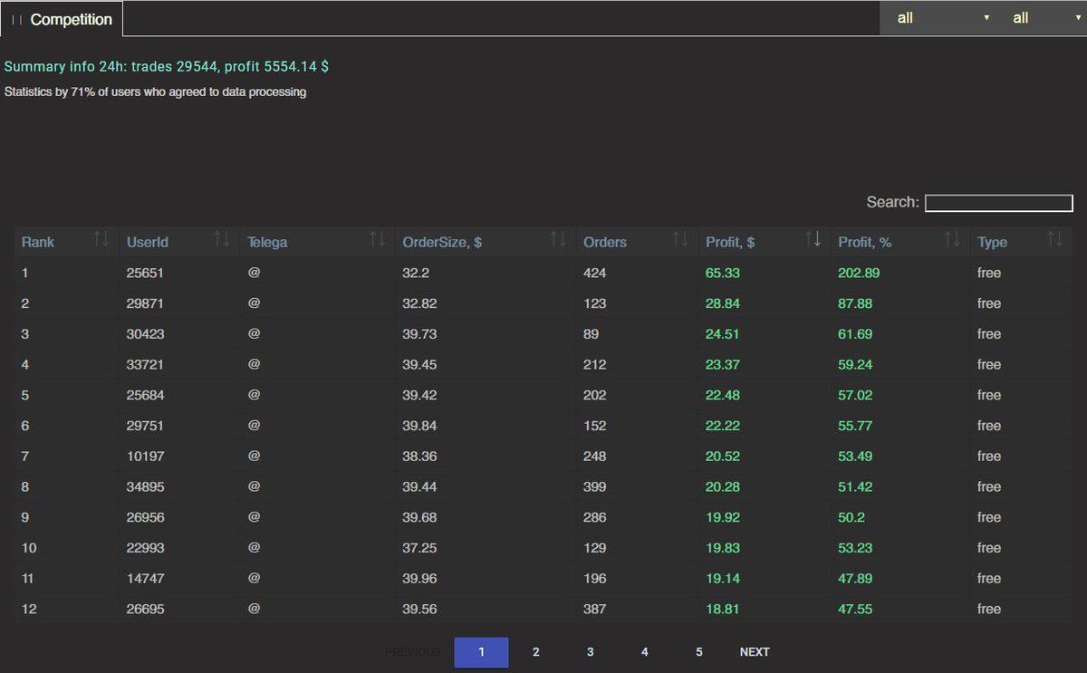Click 'free' type in row 25651
Image resolution: width=1087 pixels, height=673 pixels.
pos(989,273)
